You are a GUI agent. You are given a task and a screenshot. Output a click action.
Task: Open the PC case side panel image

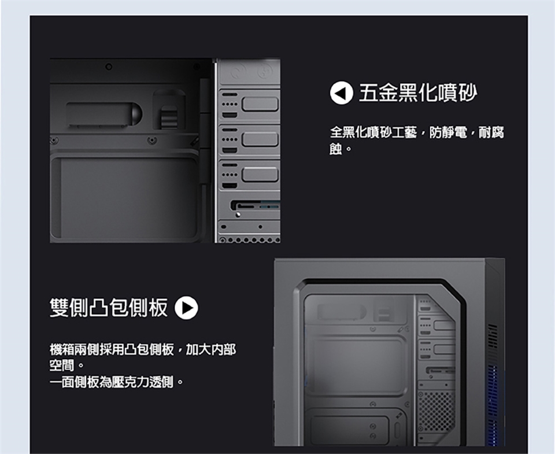pos(390,352)
